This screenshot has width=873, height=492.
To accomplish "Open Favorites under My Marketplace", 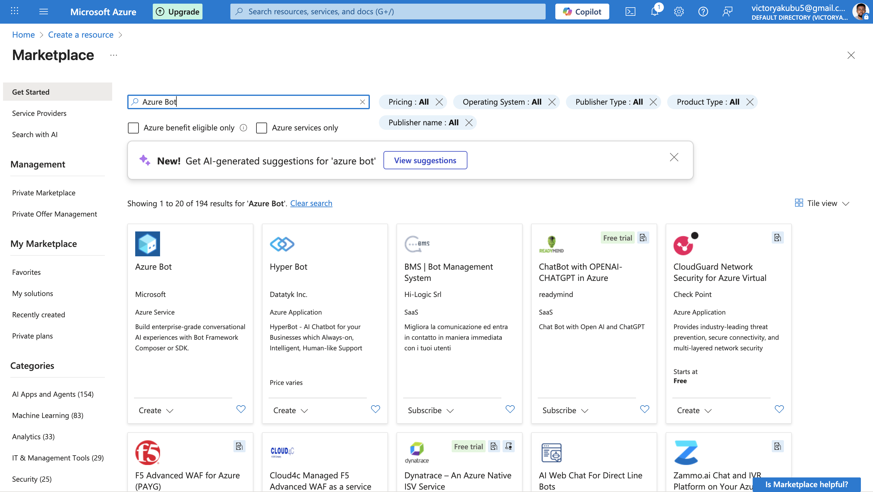I will click(26, 272).
